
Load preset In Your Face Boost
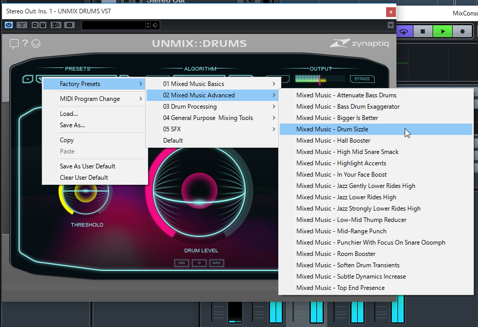(x=376, y=174)
